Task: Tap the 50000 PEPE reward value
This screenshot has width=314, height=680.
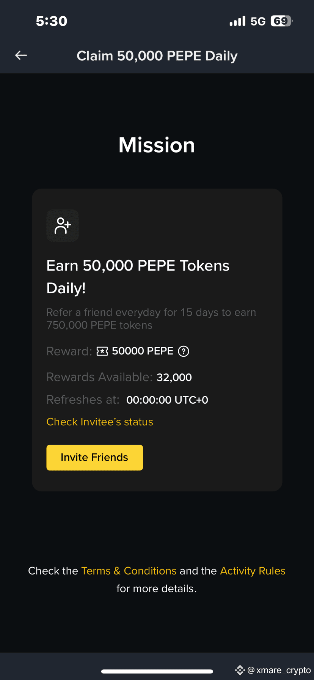Action: (x=143, y=351)
